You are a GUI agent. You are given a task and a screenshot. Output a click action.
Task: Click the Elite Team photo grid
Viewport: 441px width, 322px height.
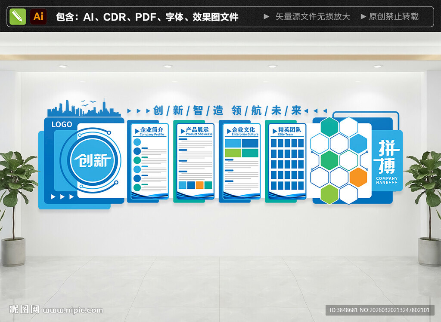click(x=287, y=164)
